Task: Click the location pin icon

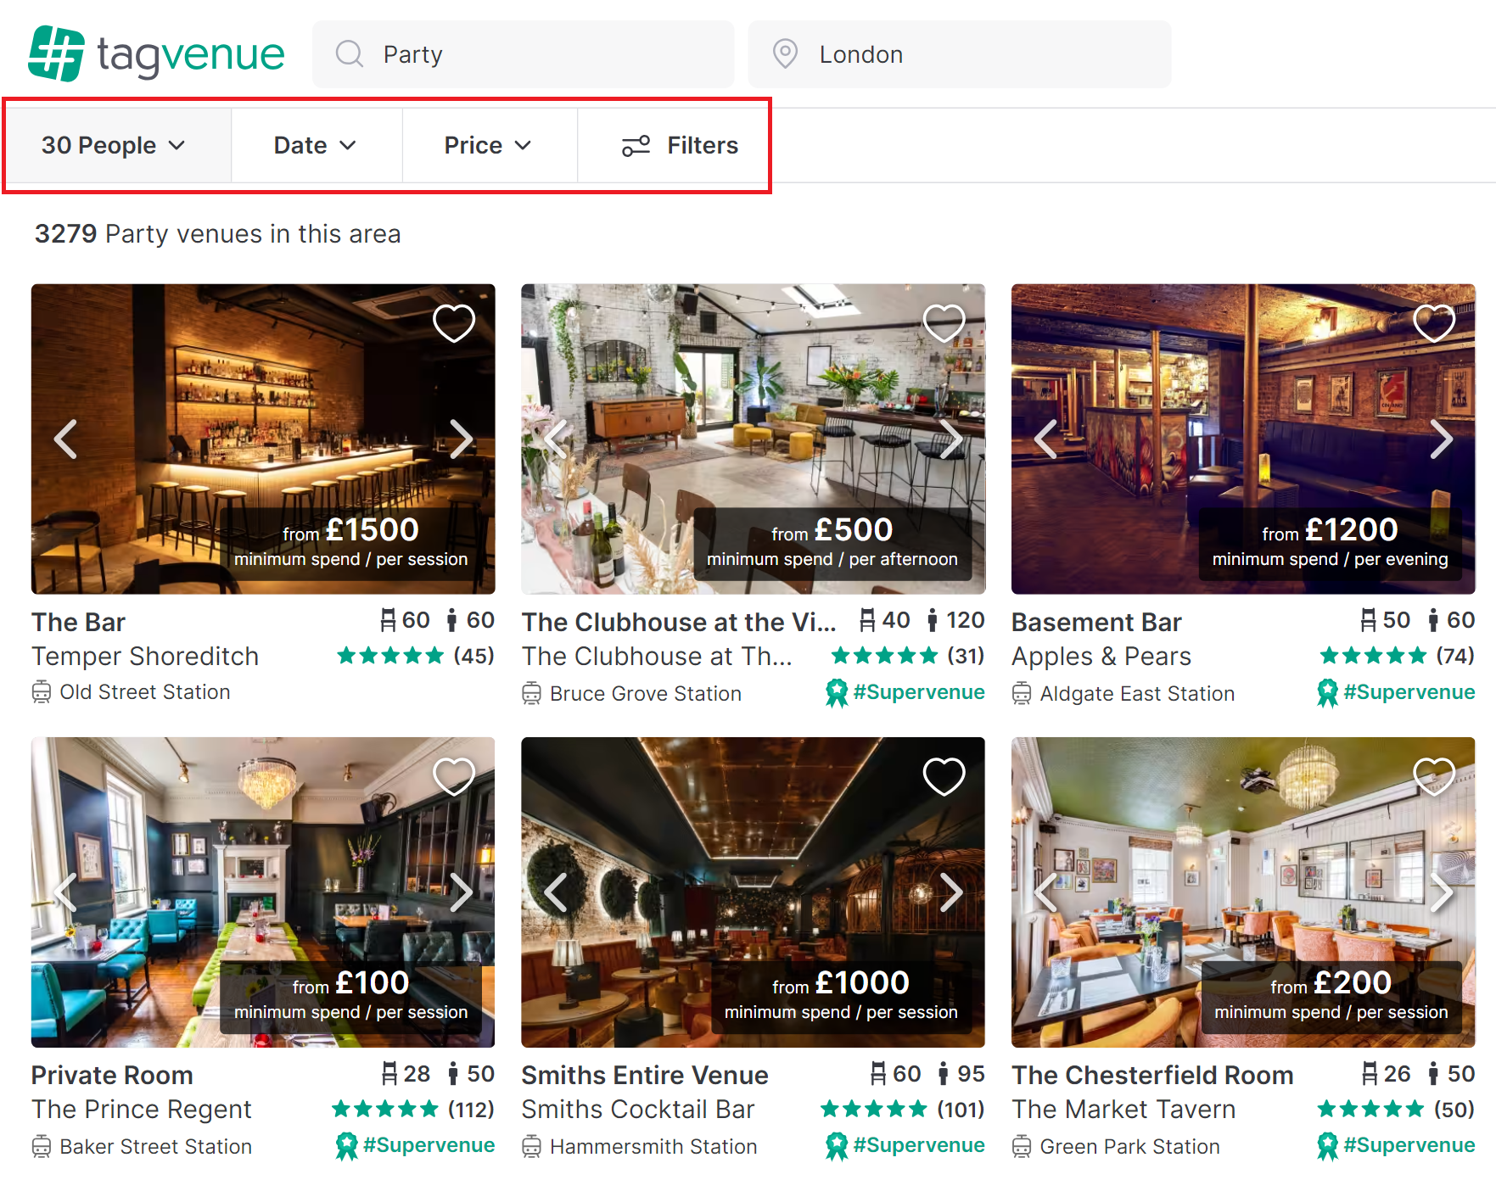Action: [x=785, y=54]
